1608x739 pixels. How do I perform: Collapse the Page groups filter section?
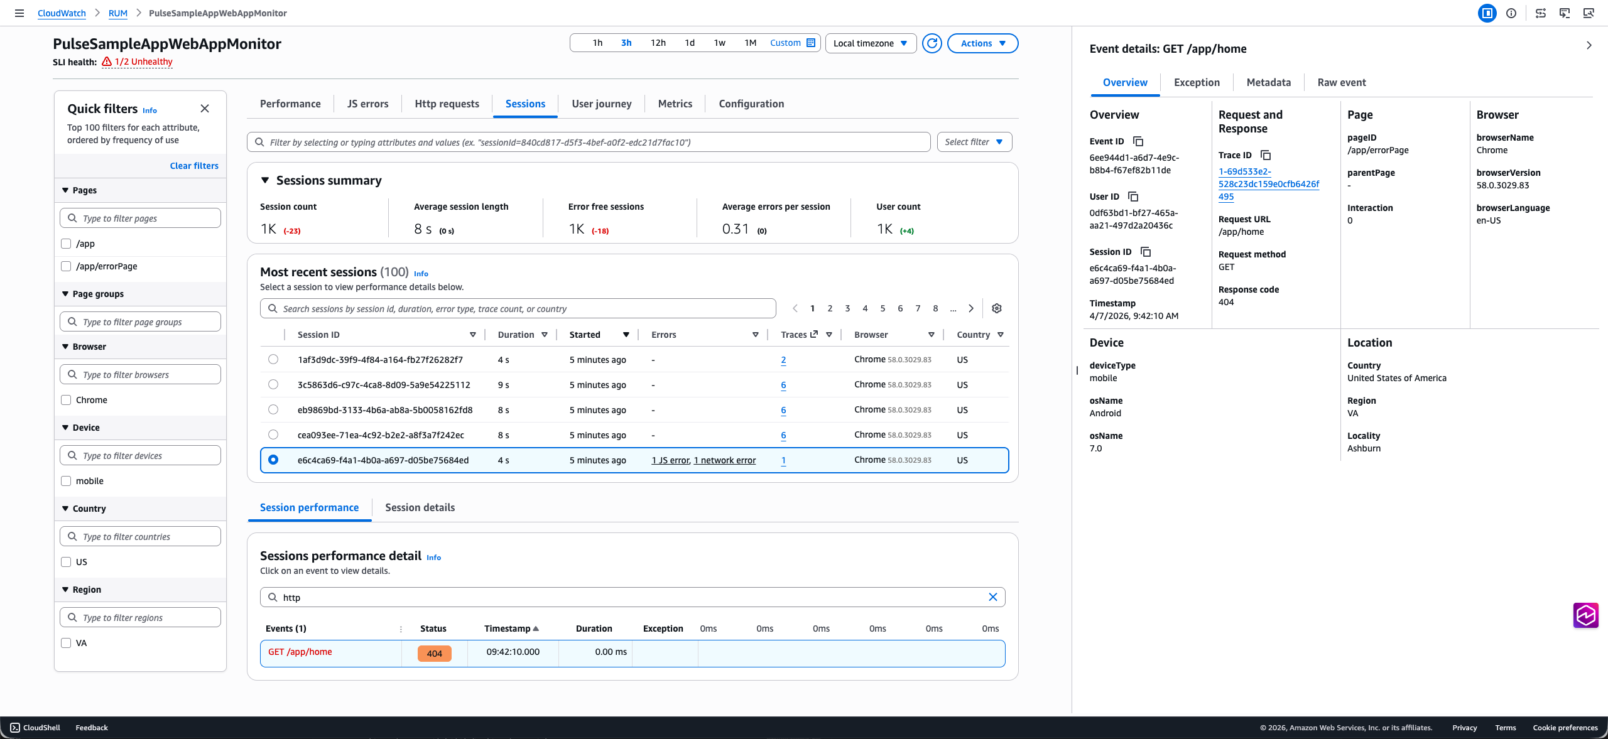coord(65,294)
